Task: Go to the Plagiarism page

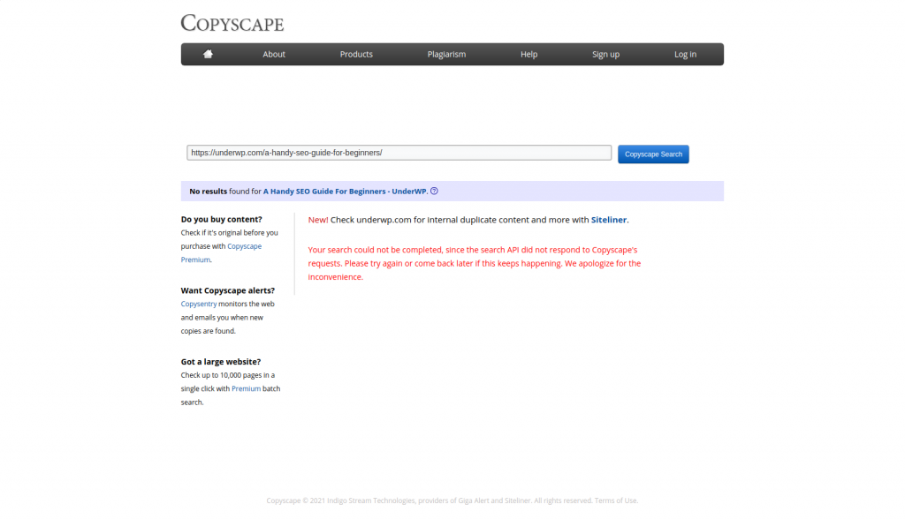Action: (x=446, y=54)
